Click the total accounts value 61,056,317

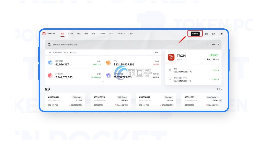click(x=62, y=64)
